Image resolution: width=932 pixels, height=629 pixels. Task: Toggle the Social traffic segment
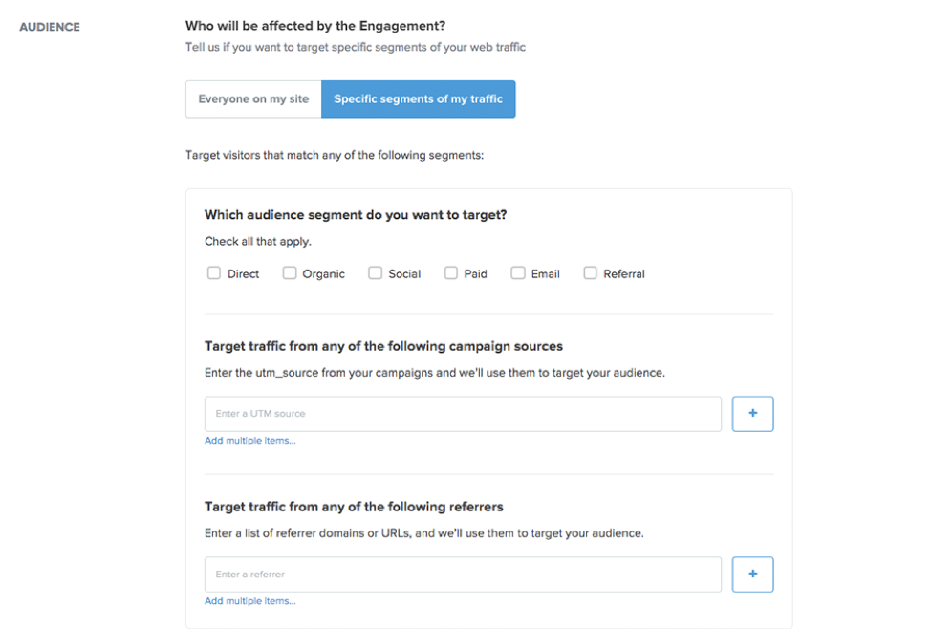click(x=375, y=272)
